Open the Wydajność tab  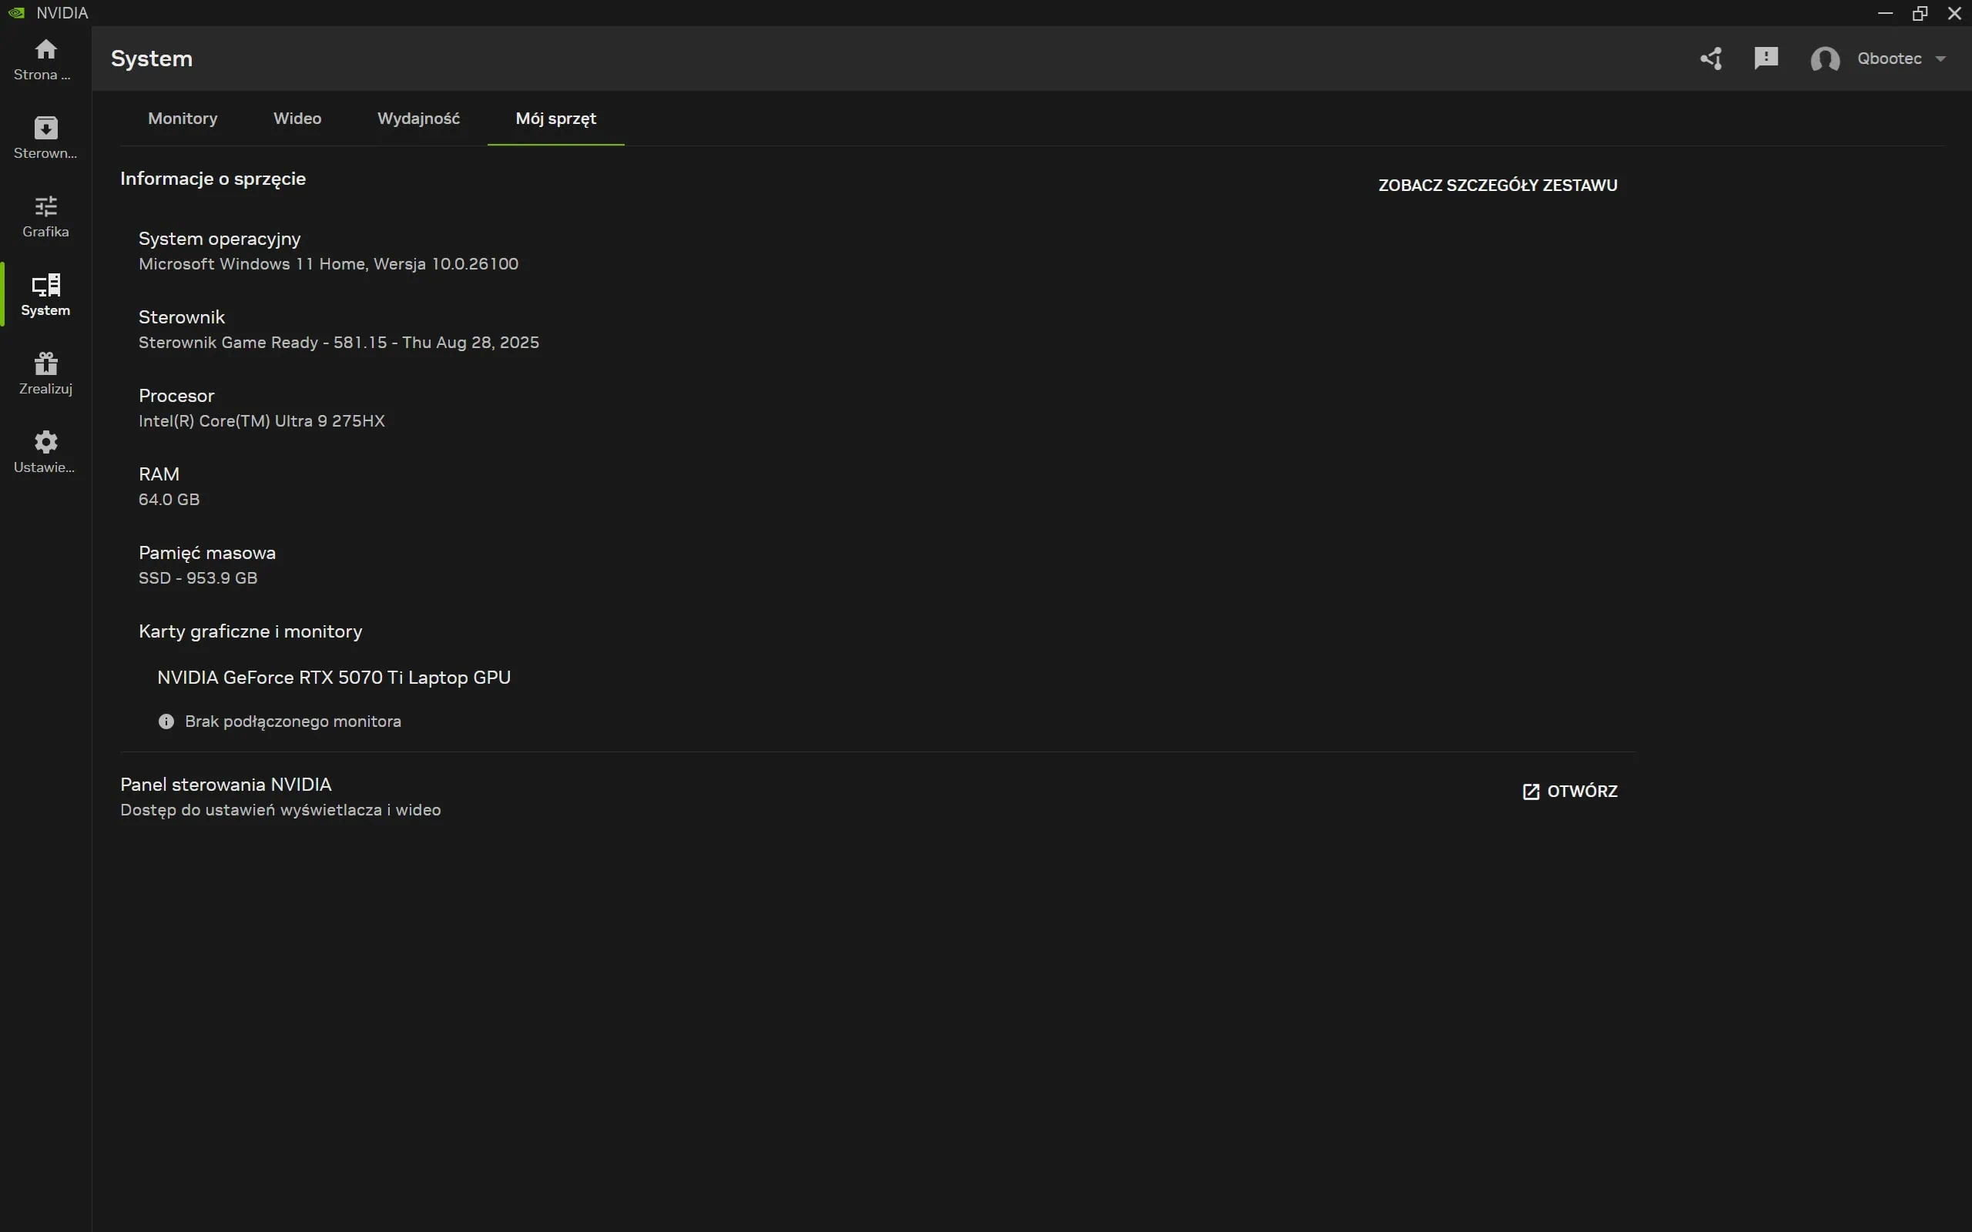click(419, 118)
